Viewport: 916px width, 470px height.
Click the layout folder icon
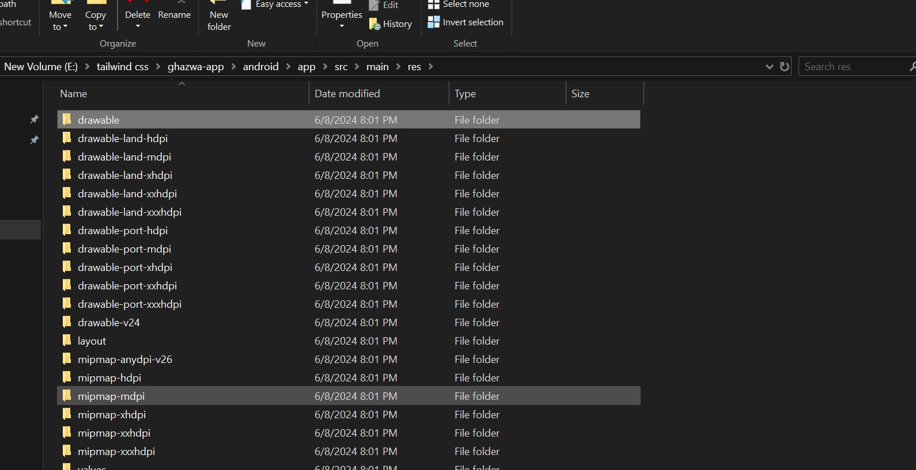pos(67,341)
